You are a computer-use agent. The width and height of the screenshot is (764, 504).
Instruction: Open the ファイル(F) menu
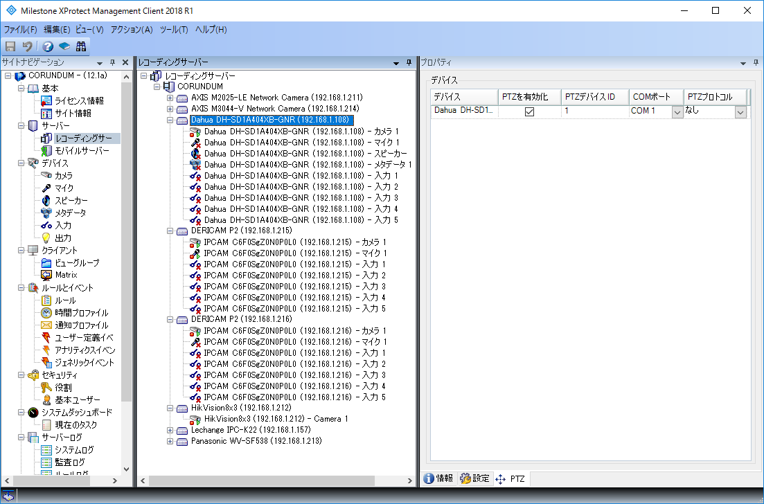coord(21,30)
